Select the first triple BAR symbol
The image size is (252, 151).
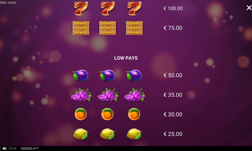coord(81,28)
